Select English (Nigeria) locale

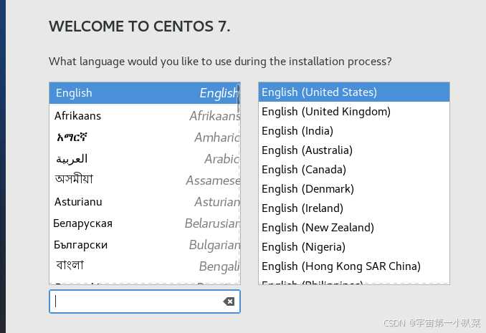coord(354,247)
